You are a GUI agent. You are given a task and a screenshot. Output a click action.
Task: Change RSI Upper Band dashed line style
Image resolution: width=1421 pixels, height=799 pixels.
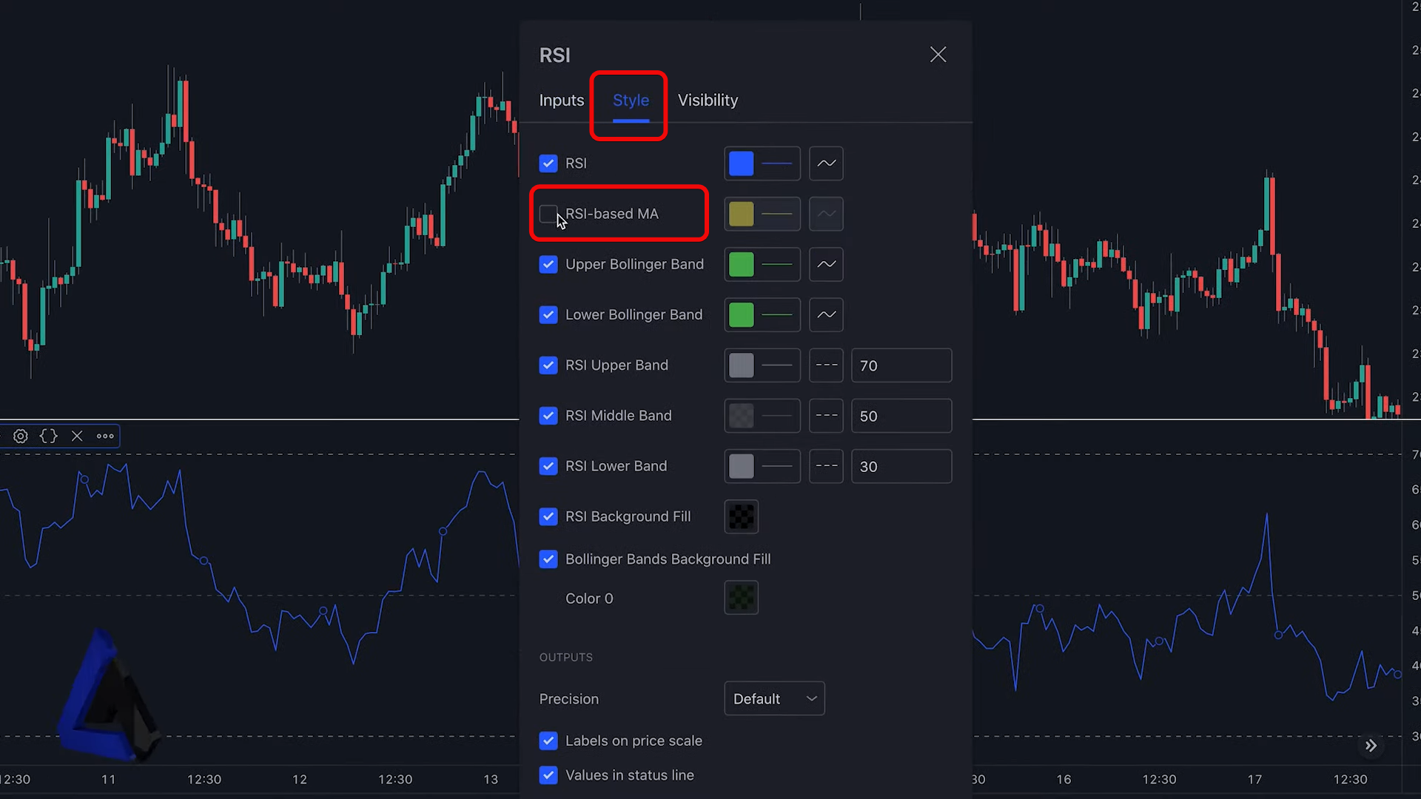click(x=826, y=365)
